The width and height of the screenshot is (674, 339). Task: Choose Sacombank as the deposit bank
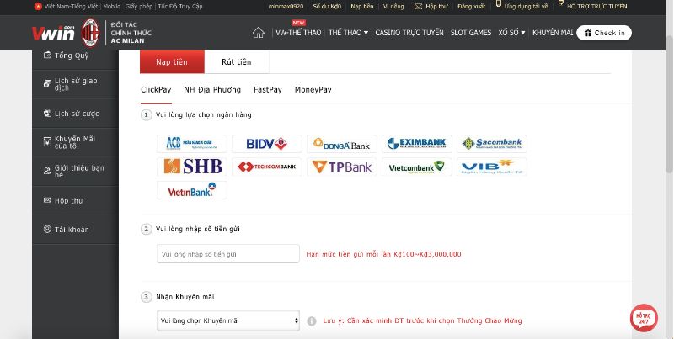[x=492, y=144]
